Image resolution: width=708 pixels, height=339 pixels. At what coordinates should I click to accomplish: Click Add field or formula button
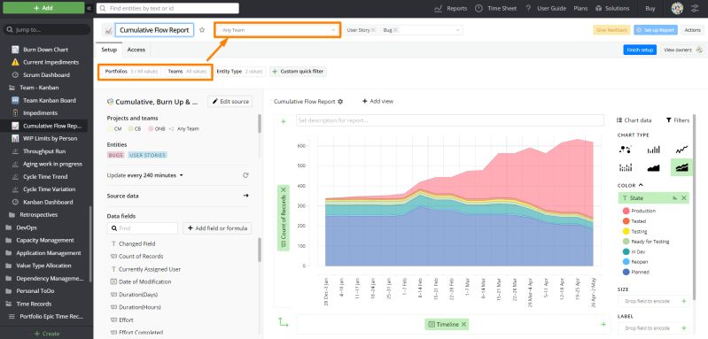click(217, 228)
